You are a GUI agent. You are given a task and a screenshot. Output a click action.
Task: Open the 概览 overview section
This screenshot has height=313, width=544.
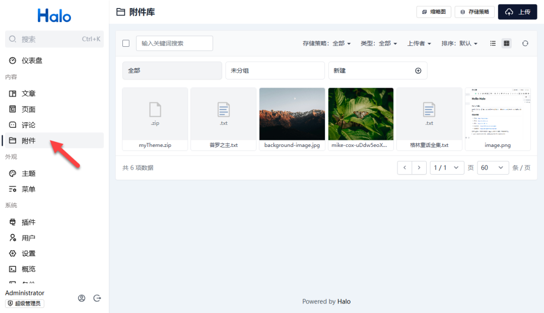coord(54,269)
